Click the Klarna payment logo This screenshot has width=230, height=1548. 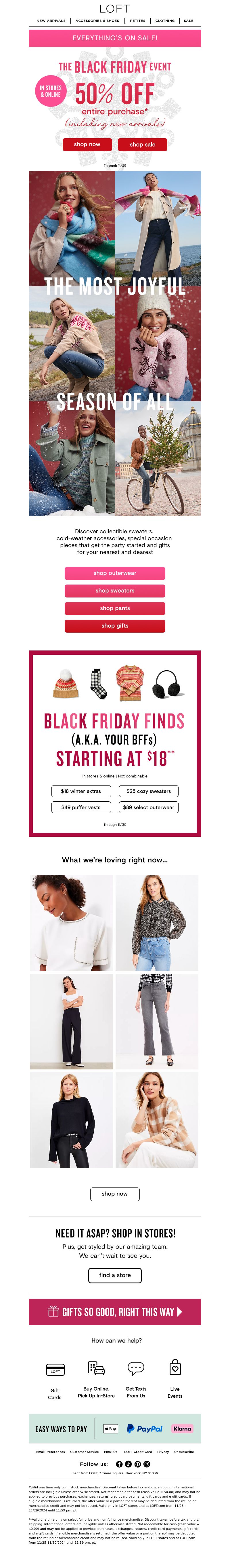coord(182,1429)
